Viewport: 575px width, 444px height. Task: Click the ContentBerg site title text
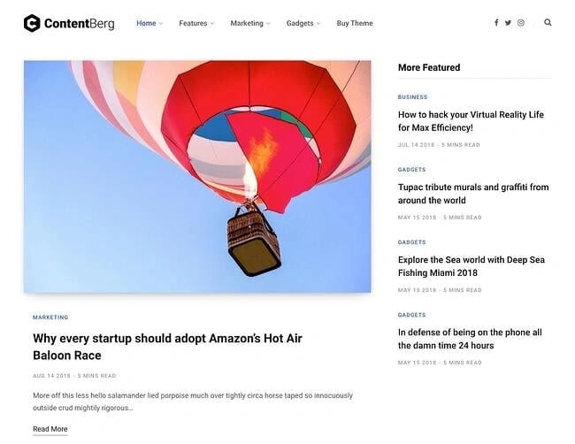tap(79, 24)
